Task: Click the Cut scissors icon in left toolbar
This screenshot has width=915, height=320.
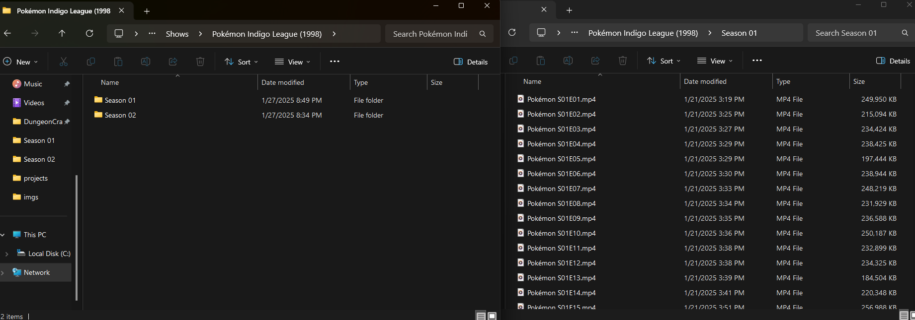Action: click(64, 62)
